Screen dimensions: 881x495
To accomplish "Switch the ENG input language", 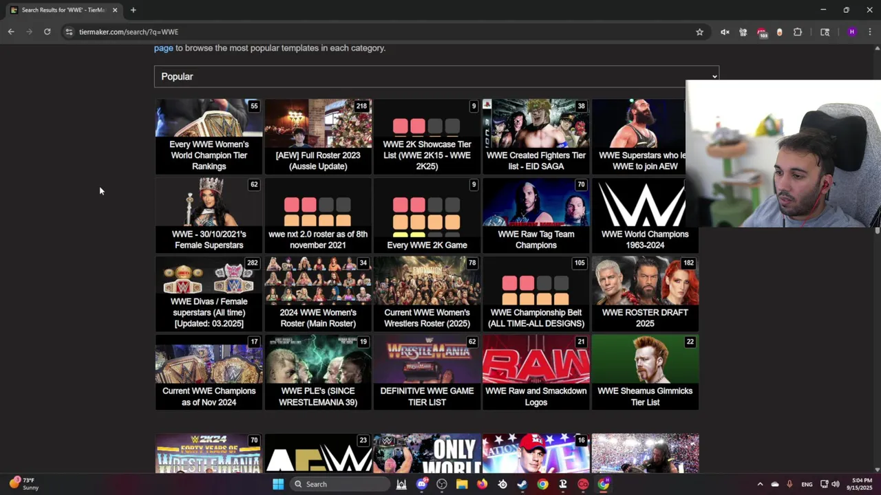I will [x=807, y=484].
